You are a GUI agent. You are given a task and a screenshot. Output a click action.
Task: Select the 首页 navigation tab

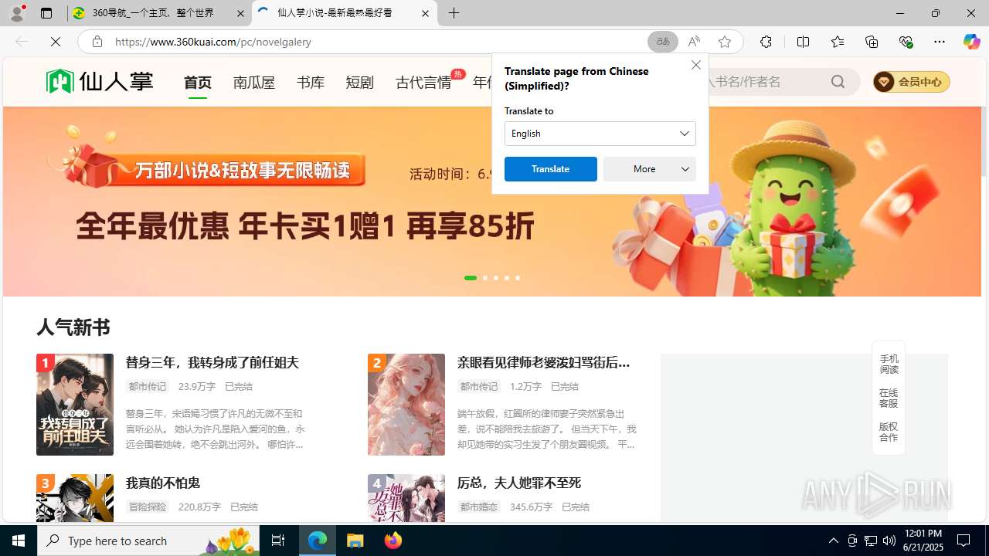(198, 82)
